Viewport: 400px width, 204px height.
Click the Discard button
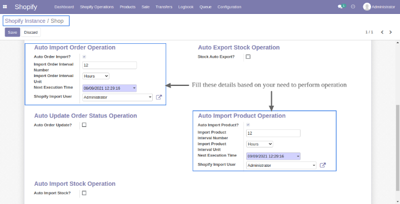pyautogui.click(x=31, y=32)
